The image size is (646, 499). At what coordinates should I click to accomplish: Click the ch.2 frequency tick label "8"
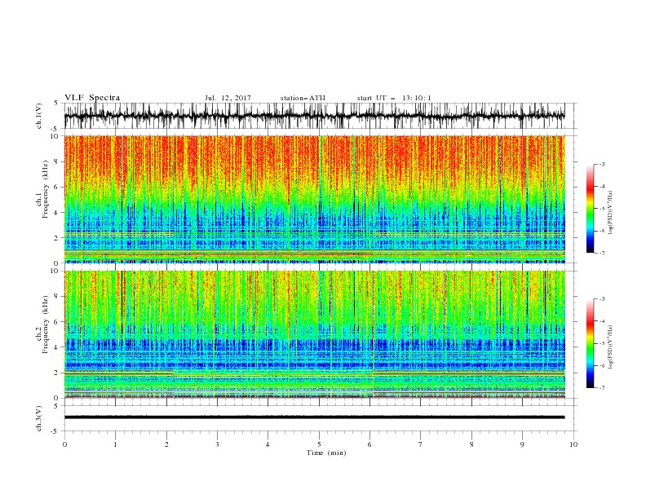point(56,297)
